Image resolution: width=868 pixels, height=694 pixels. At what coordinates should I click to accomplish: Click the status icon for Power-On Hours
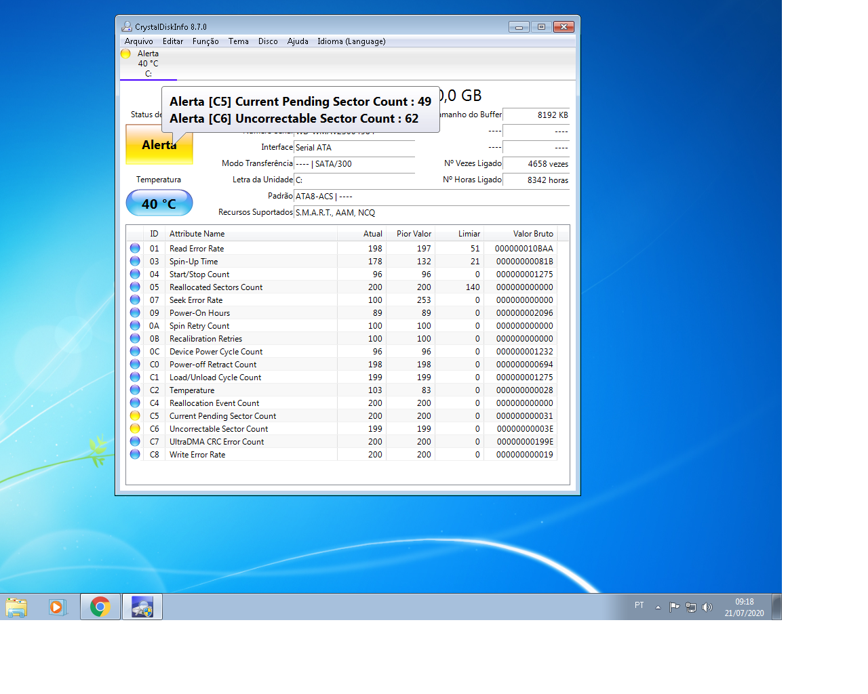[135, 312]
